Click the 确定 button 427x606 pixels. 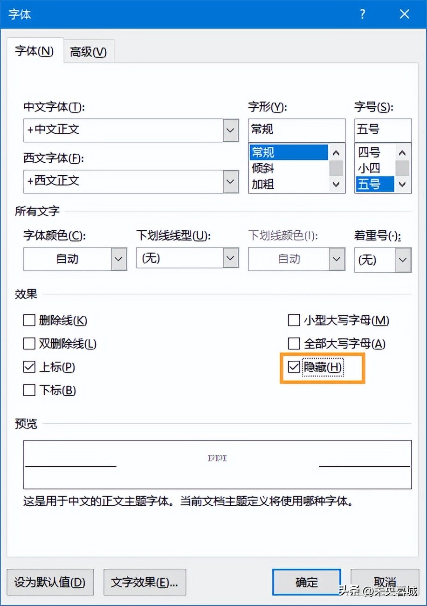pyautogui.click(x=307, y=582)
